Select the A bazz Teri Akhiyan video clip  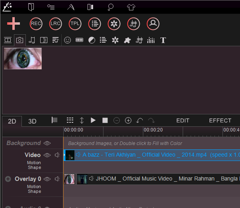152,155
